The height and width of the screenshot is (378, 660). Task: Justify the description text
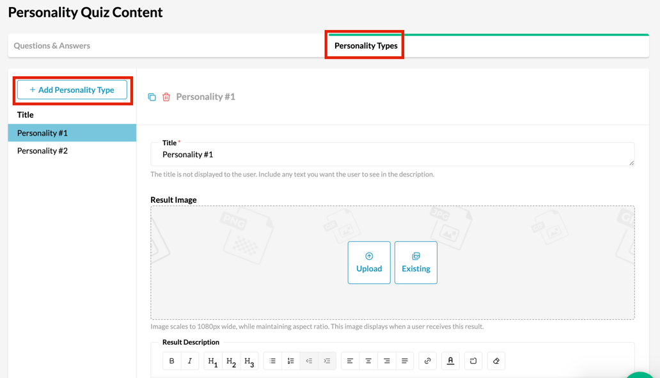pyautogui.click(x=404, y=361)
